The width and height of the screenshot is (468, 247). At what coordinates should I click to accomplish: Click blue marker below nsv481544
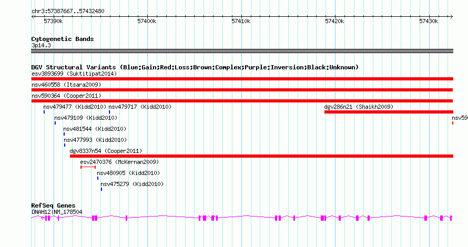64,134
